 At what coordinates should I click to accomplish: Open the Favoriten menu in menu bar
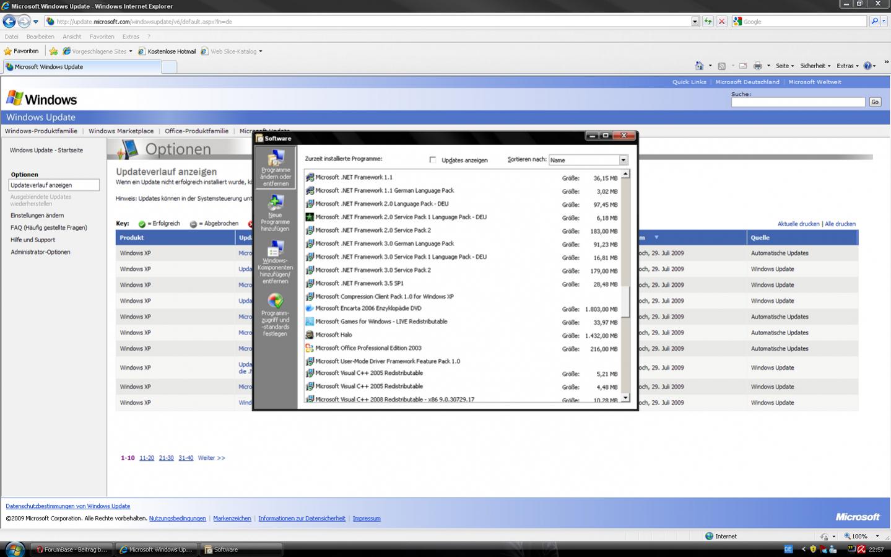pyautogui.click(x=102, y=37)
